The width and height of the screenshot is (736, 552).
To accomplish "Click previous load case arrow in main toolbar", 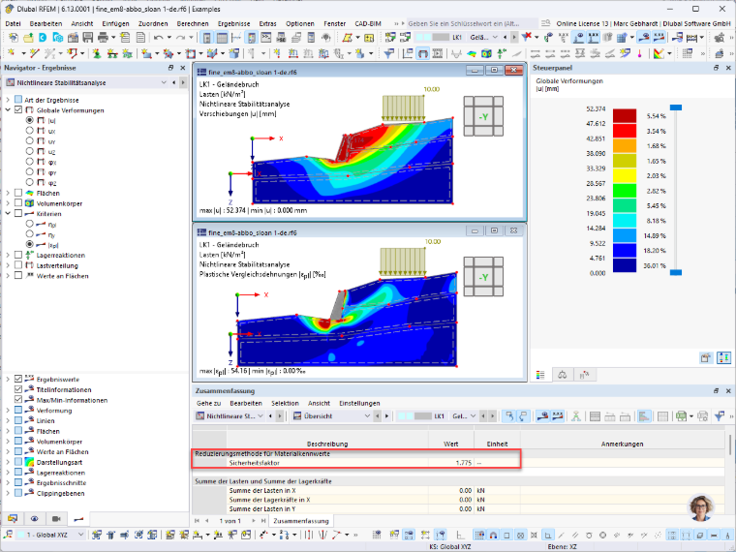I will (506, 37).
